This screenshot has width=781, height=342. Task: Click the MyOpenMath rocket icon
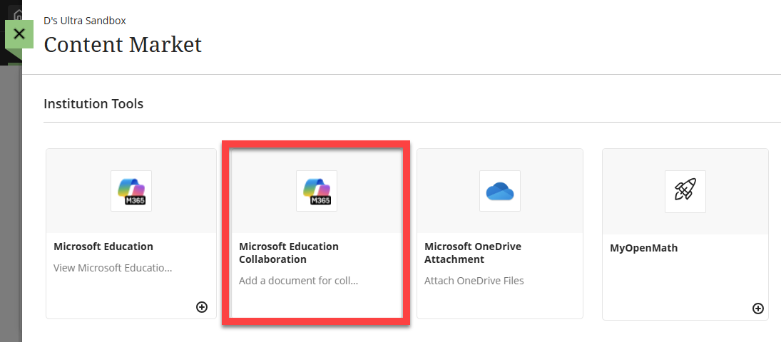click(x=685, y=191)
